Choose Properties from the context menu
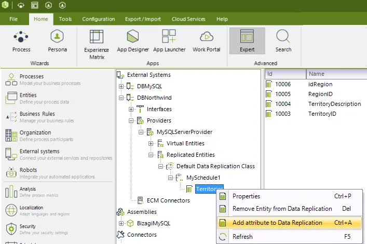This screenshot has width=367, height=244. [x=289, y=196]
